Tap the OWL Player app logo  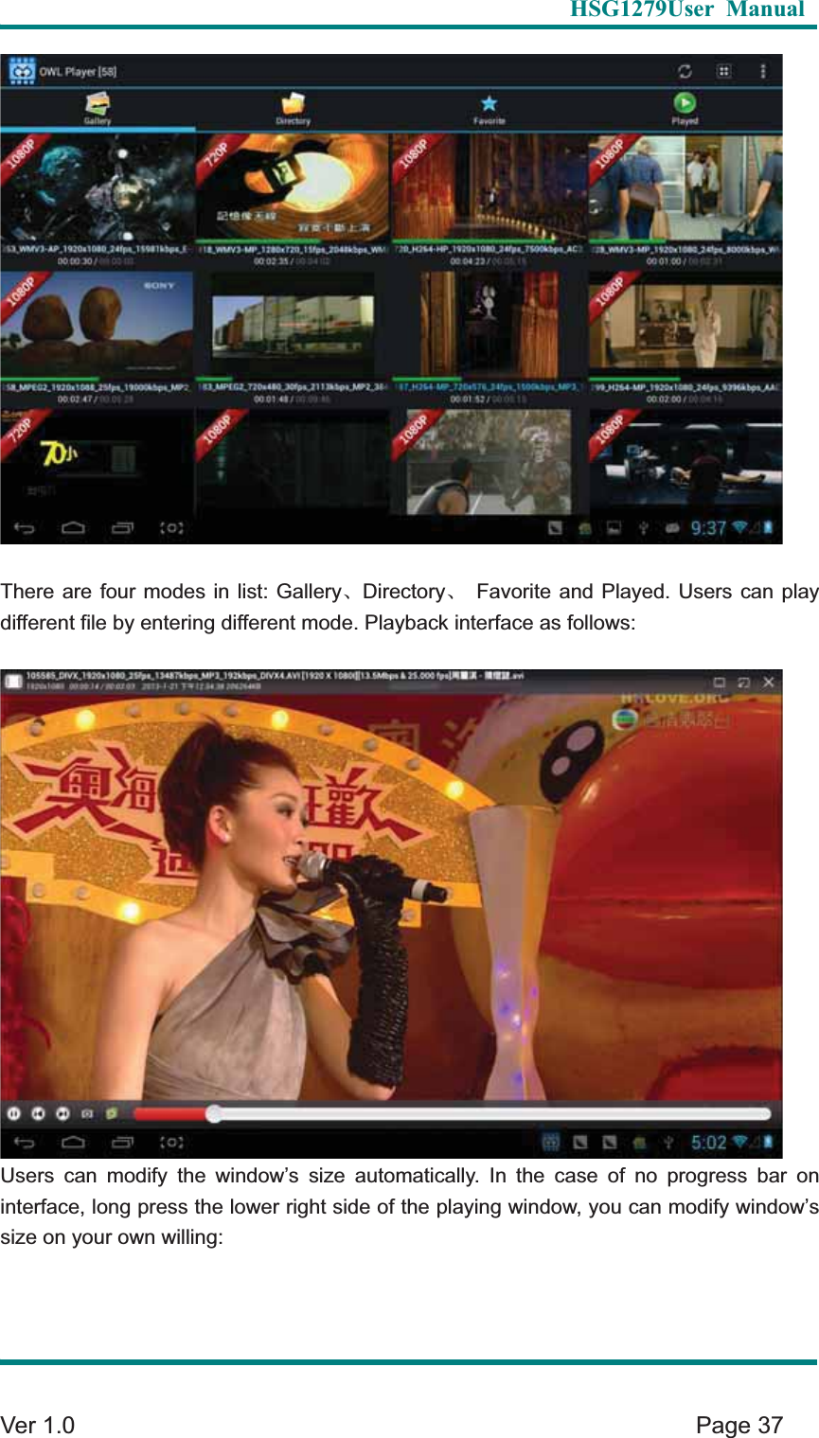coord(20,71)
